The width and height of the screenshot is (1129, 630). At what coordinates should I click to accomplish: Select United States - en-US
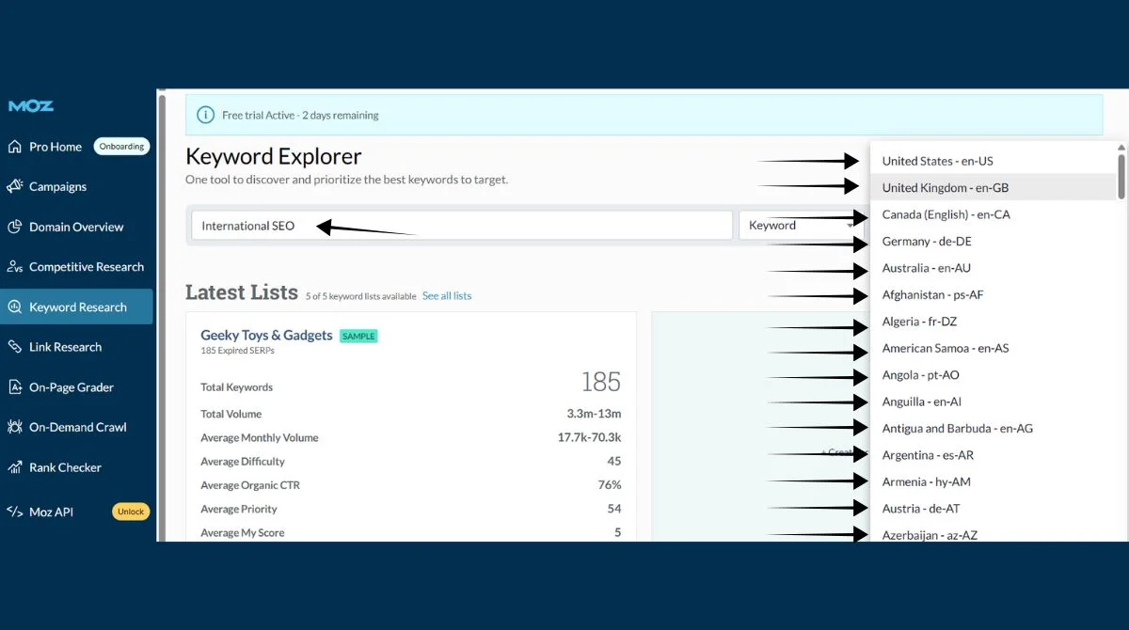[x=994, y=161]
